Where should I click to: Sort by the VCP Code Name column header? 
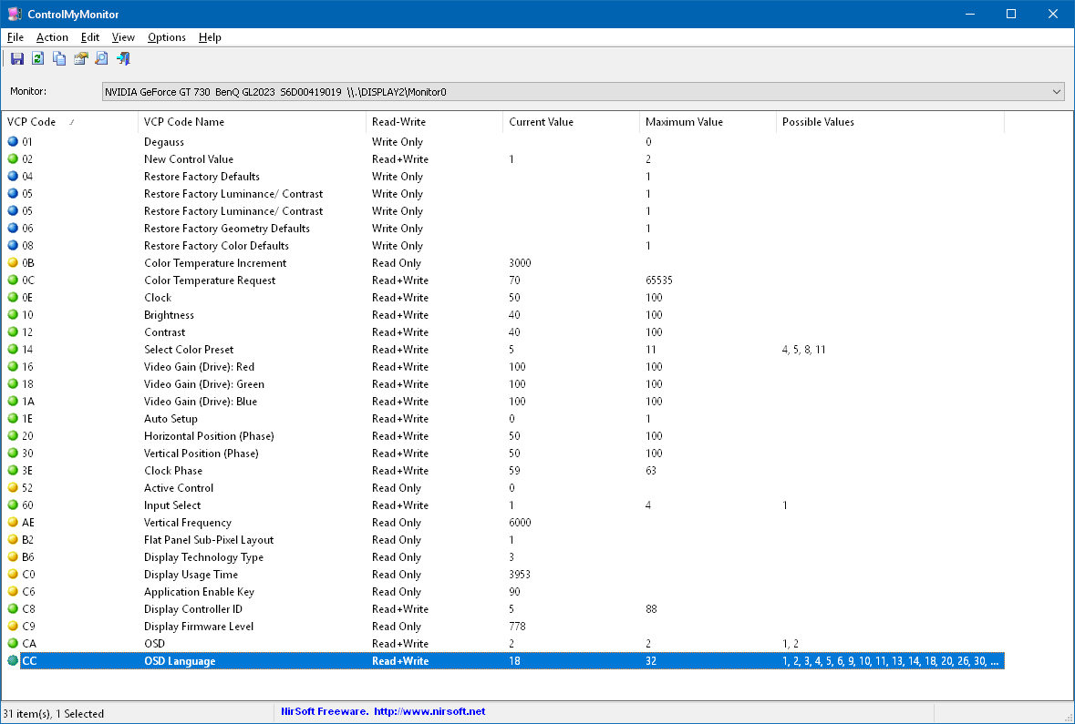[252, 122]
